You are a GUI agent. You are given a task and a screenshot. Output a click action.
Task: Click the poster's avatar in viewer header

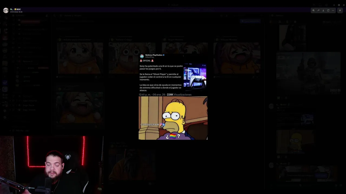tap(6, 11)
